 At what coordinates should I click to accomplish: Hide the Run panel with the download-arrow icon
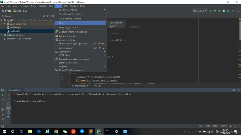pyautogui.click(x=238, y=90)
